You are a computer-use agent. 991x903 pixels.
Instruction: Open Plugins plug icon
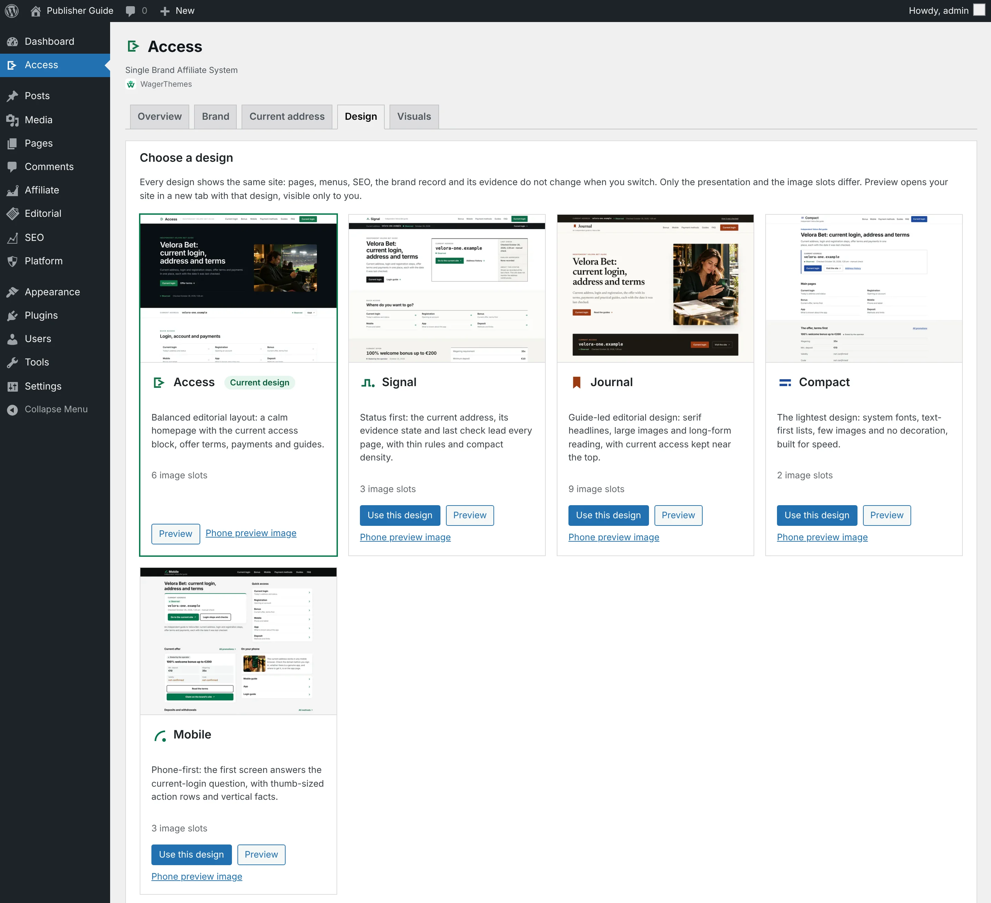click(13, 316)
